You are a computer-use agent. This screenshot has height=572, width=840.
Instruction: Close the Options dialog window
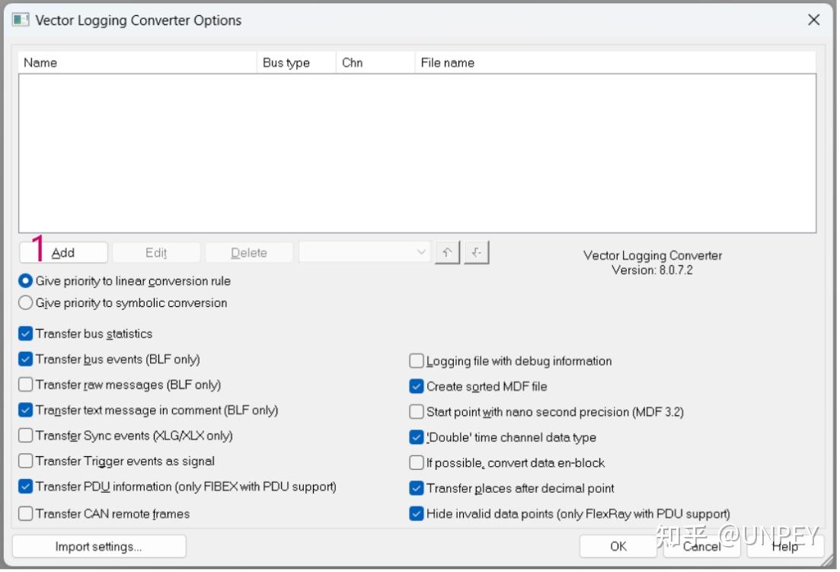pyautogui.click(x=813, y=21)
